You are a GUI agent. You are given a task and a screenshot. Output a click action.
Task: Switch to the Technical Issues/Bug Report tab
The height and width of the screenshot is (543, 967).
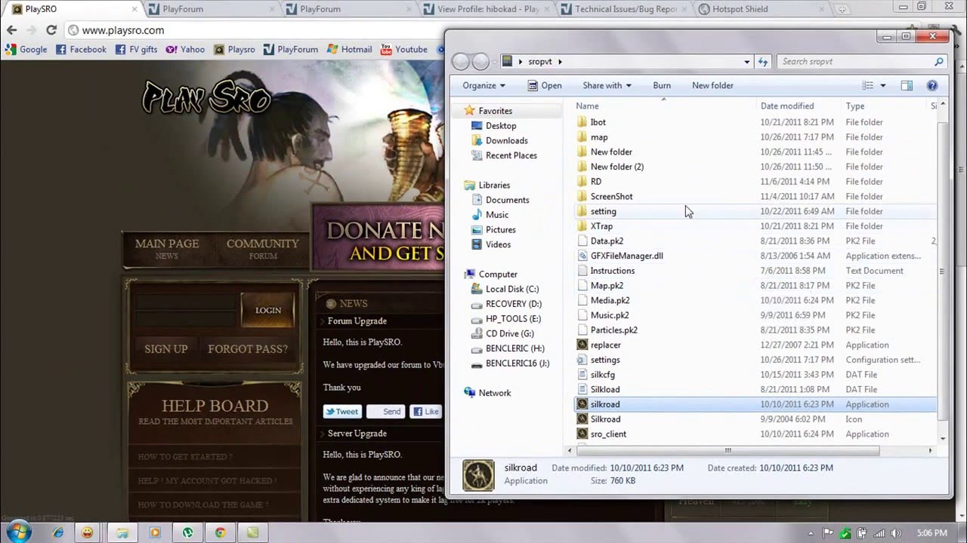click(626, 9)
